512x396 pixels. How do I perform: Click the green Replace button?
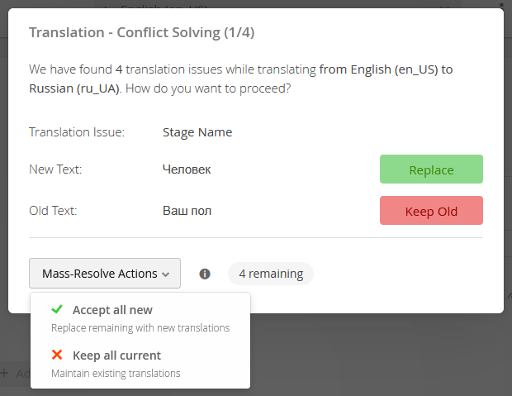pyautogui.click(x=431, y=169)
